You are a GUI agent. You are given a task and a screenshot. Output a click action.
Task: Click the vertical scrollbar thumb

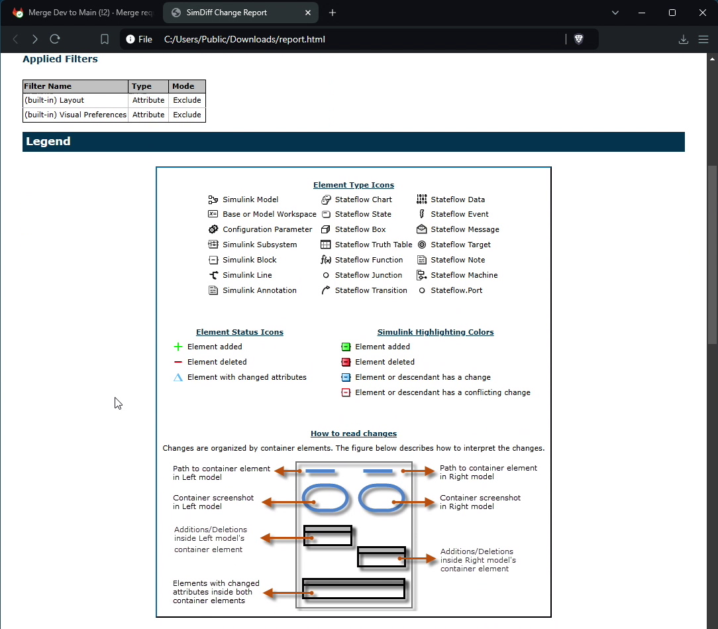(x=712, y=255)
